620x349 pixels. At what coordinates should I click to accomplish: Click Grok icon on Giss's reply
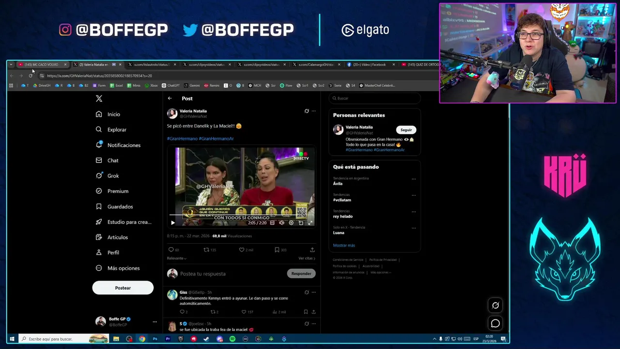point(307,292)
